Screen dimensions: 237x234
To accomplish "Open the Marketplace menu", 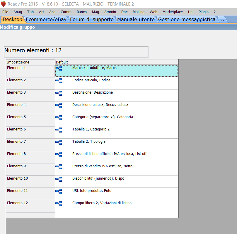I will pyautogui.click(x=173, y=12).
